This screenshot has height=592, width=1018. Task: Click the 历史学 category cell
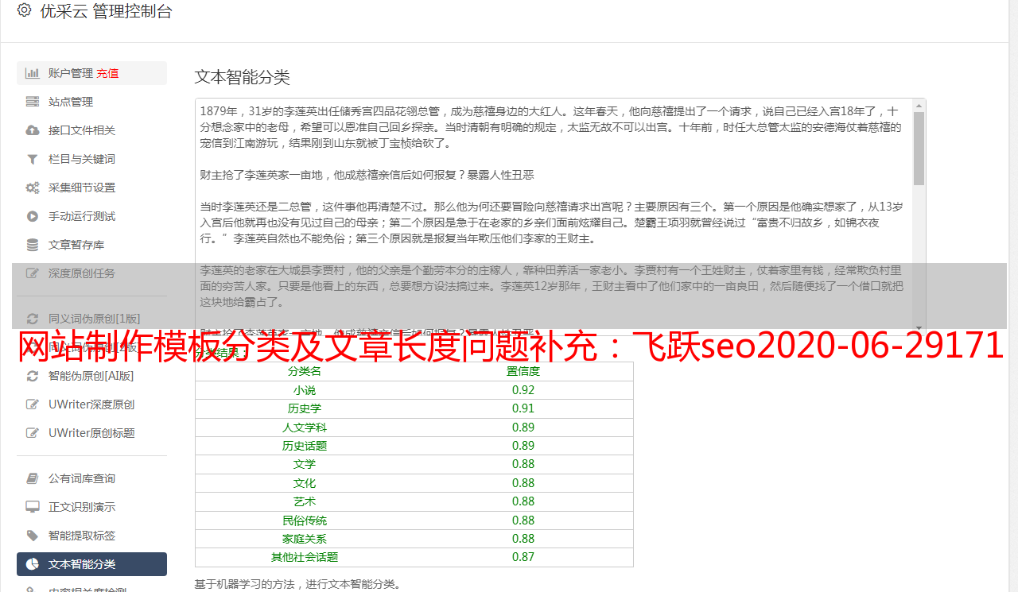click(305, 408)
